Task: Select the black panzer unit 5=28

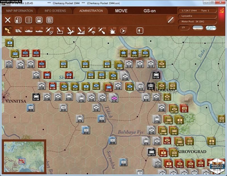Action: point(156,75)
